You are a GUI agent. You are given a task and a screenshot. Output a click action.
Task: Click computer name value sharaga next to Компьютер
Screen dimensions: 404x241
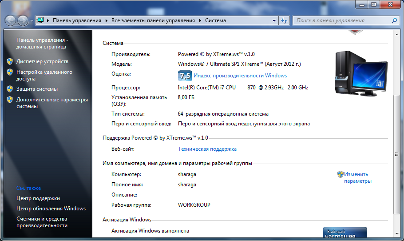coord(187,174)
